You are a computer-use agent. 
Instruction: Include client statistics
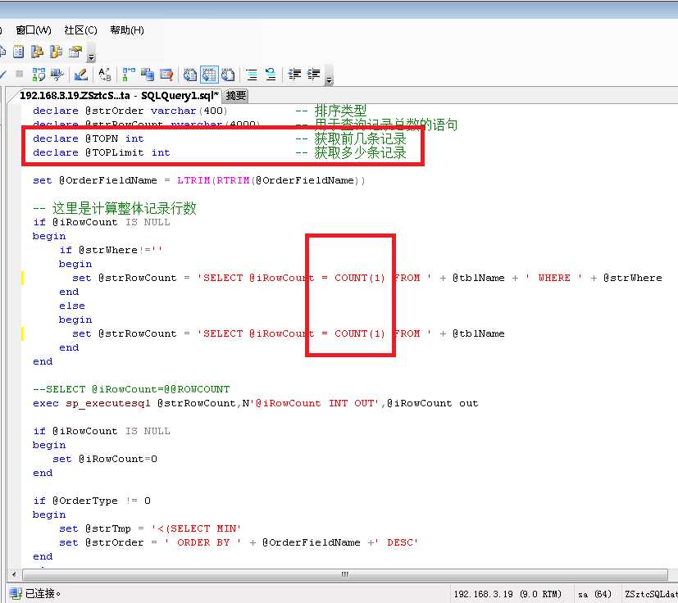coord(148,75)
